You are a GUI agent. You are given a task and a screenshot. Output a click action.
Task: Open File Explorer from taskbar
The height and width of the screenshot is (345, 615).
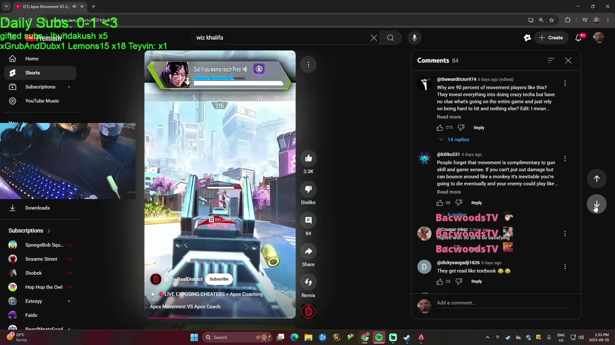click(308, 337)
